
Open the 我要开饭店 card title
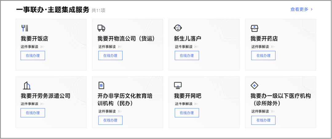(34, 39)
